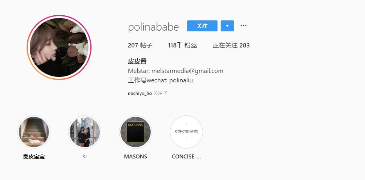The height and width of the screenshot is (180, 365).
Task: Show the 正在关注 283 following list
Action: (x=231, y=45)
